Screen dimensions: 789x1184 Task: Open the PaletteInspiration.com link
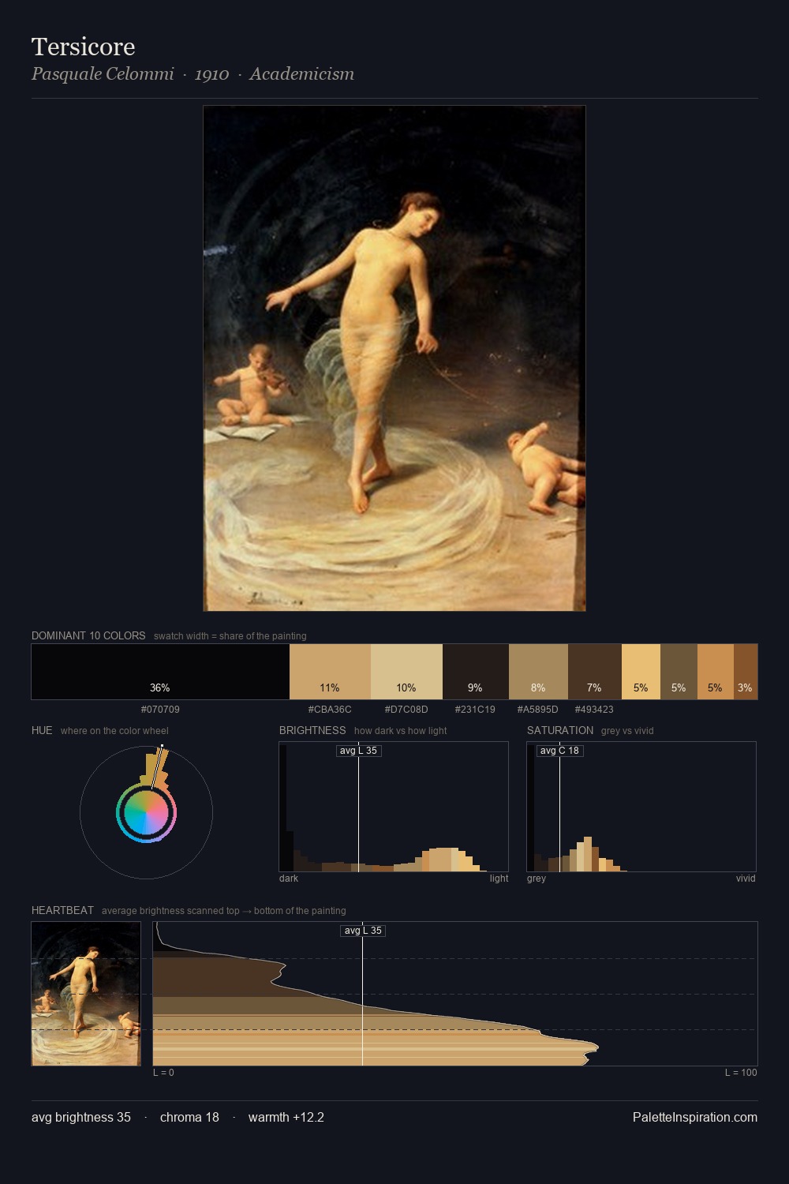(x=695, y=1118)
